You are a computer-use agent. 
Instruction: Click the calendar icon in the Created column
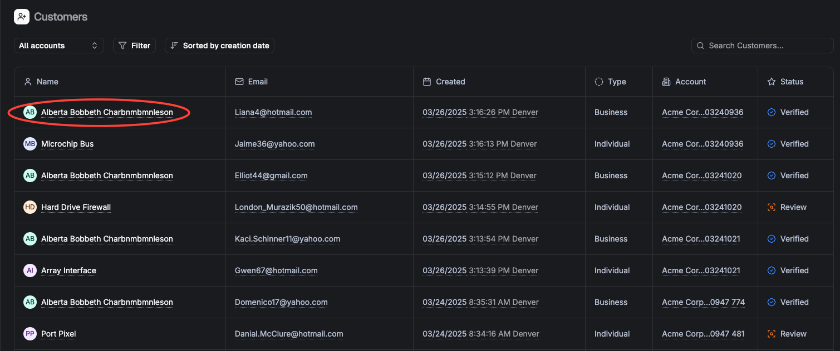pyautogui.click(x=427, y=81)
